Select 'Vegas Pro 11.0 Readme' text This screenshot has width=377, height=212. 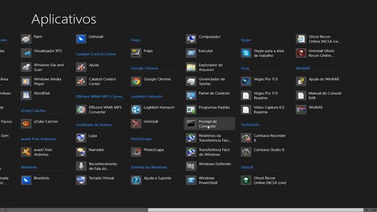[x=266, y=95]
